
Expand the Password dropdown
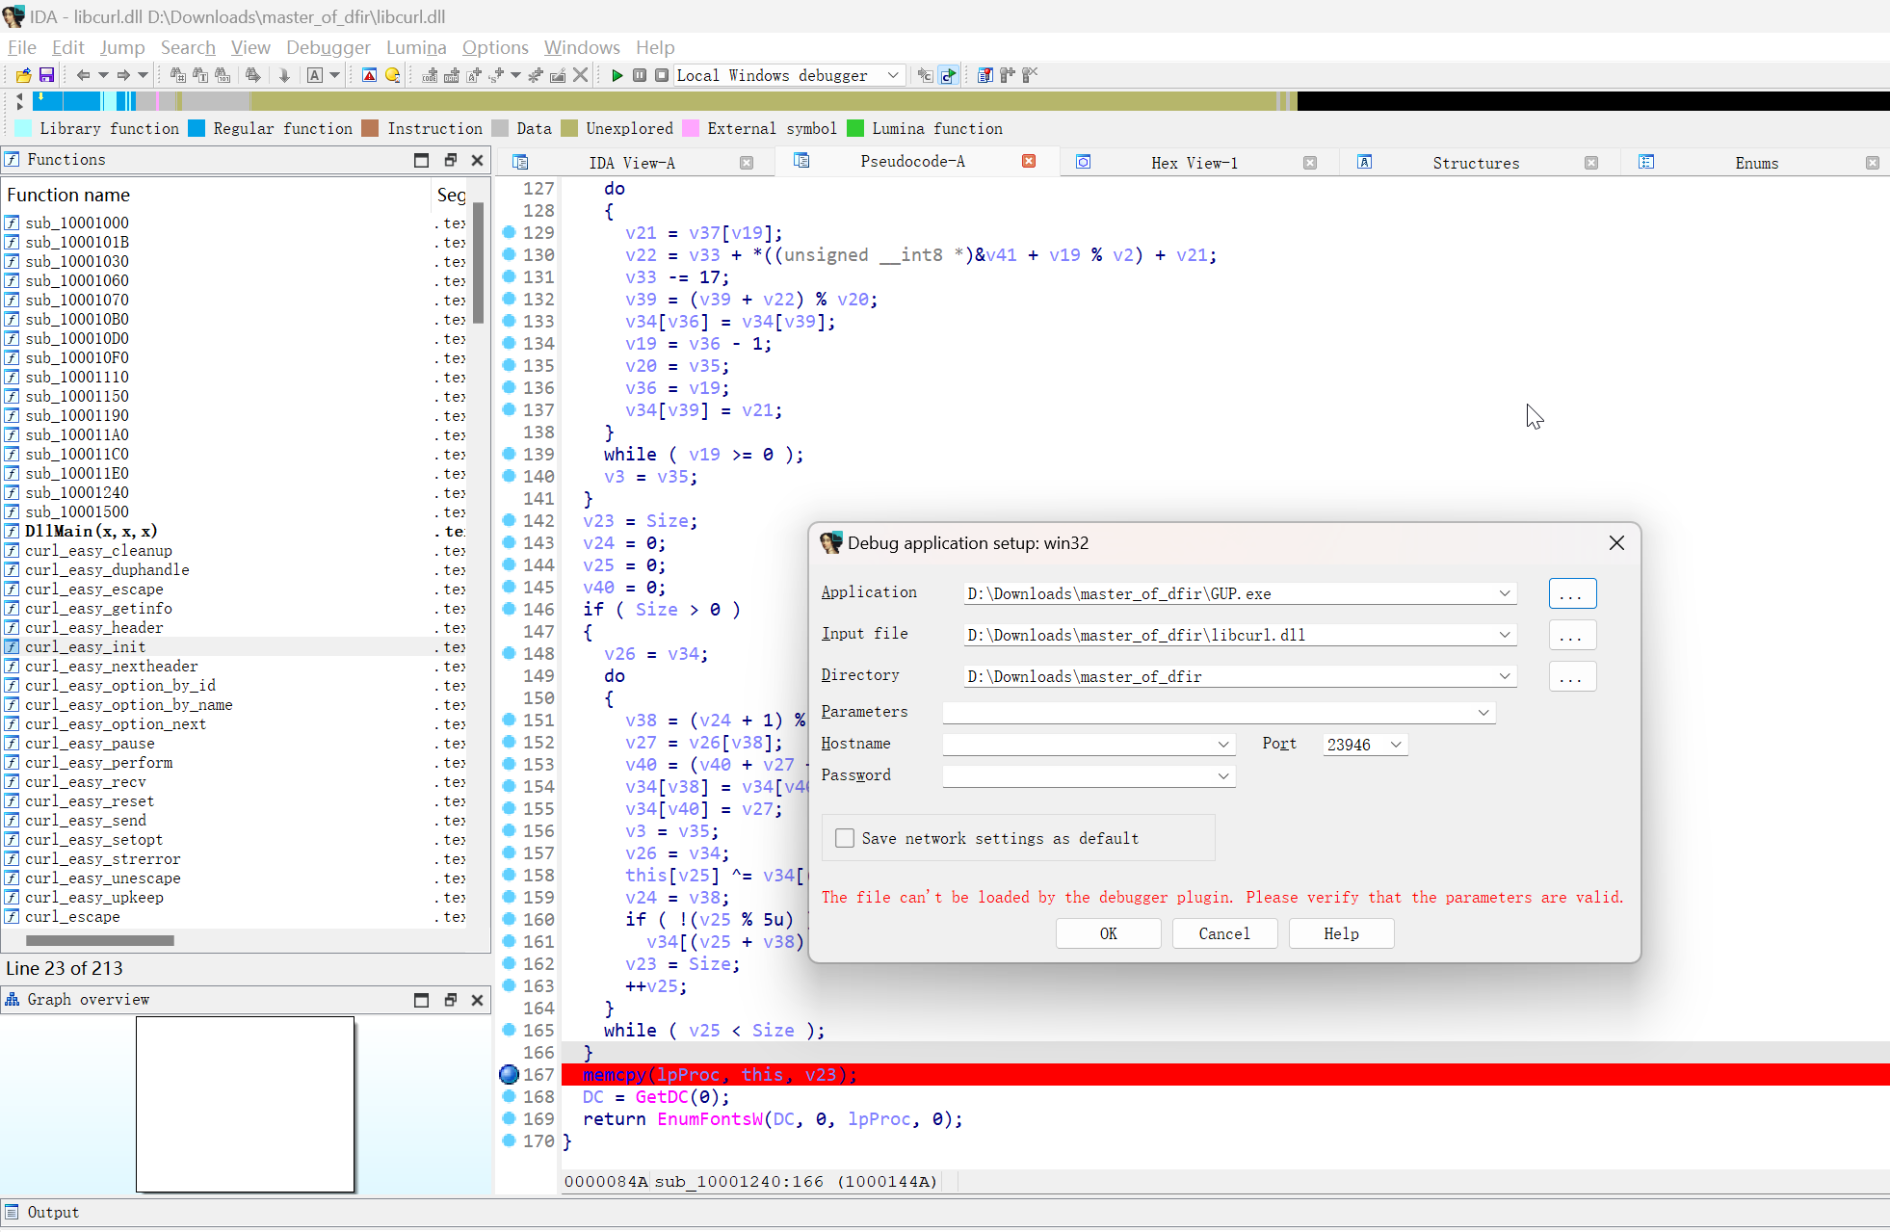[1223, 776]
